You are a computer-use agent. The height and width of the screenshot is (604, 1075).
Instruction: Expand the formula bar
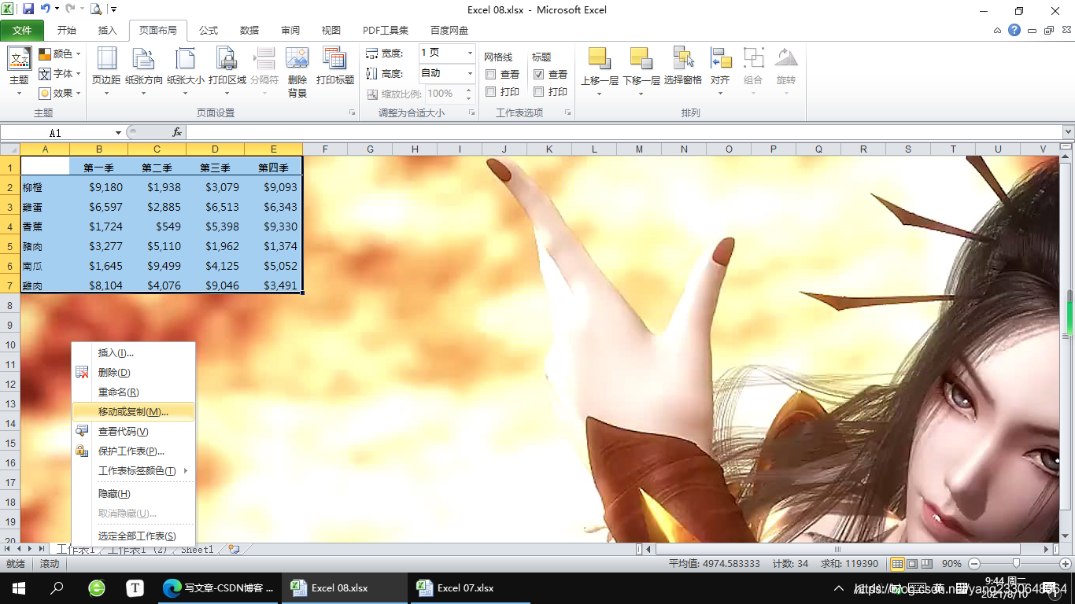coord(1068,133)
